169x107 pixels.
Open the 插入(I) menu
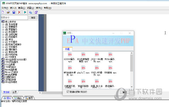[x=13, y=8]
